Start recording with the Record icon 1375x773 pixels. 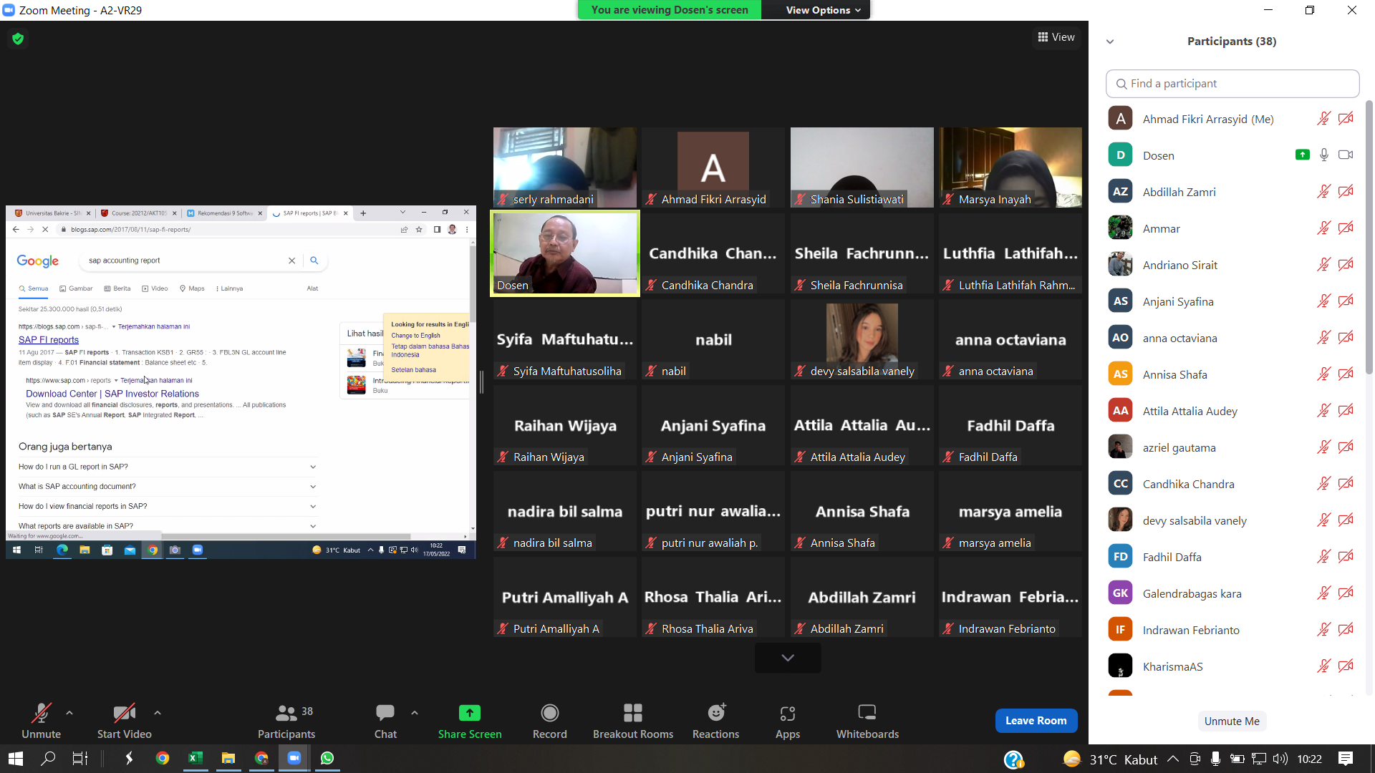(550, 713)
